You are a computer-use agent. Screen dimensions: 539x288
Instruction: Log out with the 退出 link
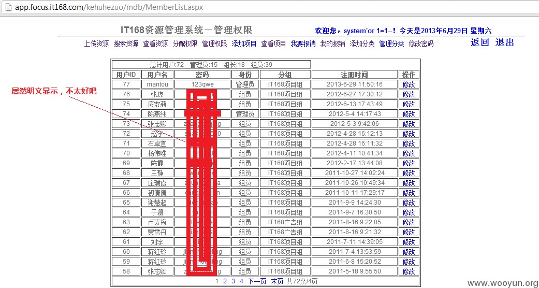[505, 42]
